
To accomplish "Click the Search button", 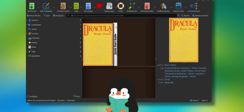I will point(185,16).
